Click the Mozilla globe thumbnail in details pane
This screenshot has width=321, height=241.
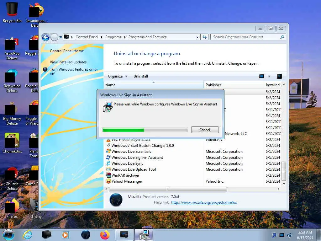pyautogui.click(x=116, y=200)
